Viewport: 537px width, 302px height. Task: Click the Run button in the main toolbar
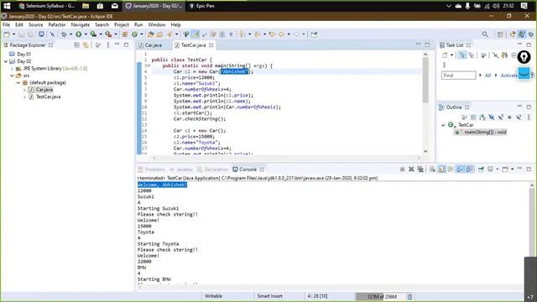click(79, 34)
